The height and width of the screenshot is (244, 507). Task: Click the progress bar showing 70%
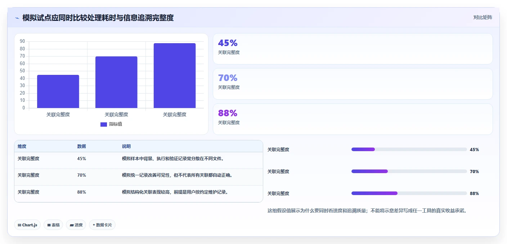click(409, 171)
